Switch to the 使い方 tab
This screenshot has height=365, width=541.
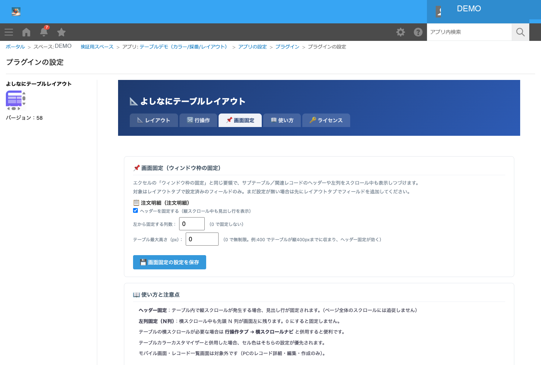coord(282,120)
